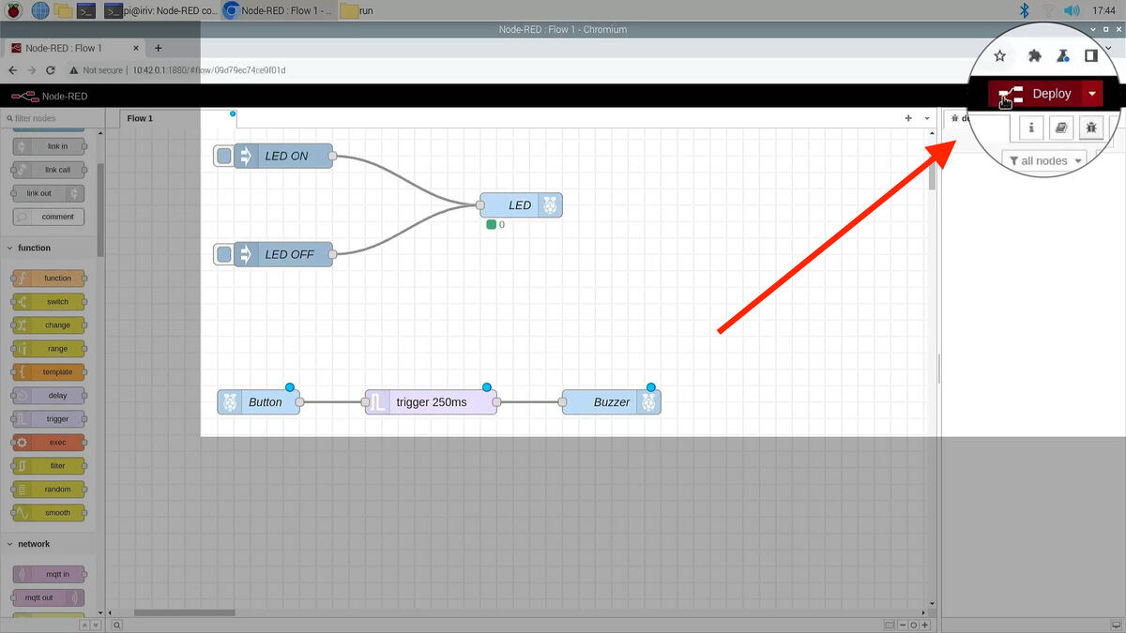This screenshot has width=1126, height=633.
Task: Open the Chromium extensions puzzle icon
Action: 1034,56
